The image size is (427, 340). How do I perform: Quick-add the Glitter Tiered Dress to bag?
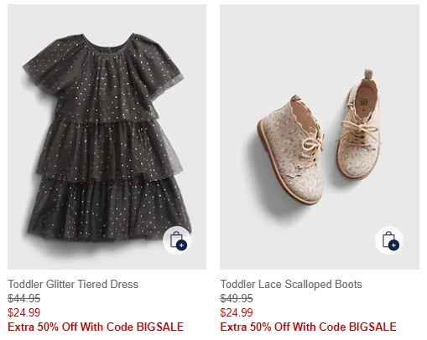pyautogui.click(x=177, y=240)
